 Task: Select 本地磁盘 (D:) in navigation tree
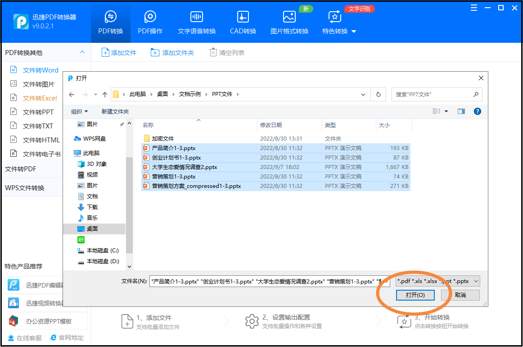(x=98, y=261)
